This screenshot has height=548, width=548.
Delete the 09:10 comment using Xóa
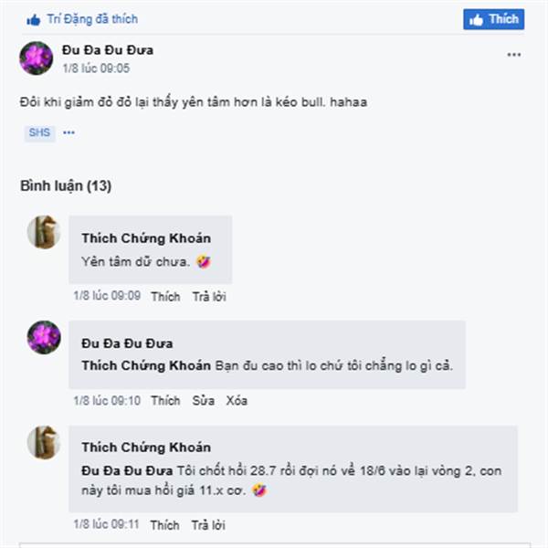[237, 401]
